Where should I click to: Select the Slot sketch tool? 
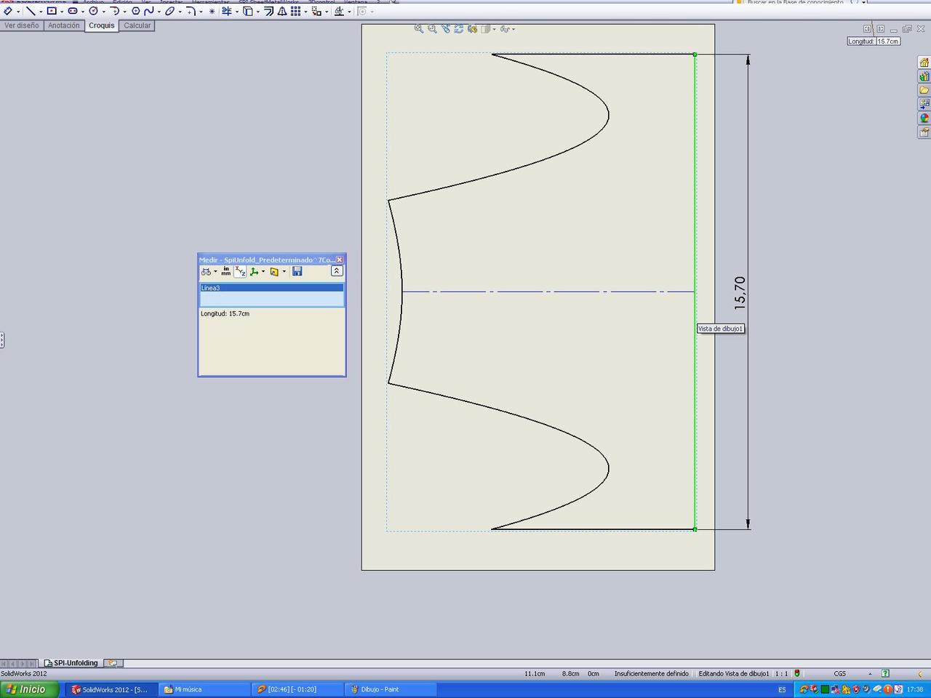73,11
